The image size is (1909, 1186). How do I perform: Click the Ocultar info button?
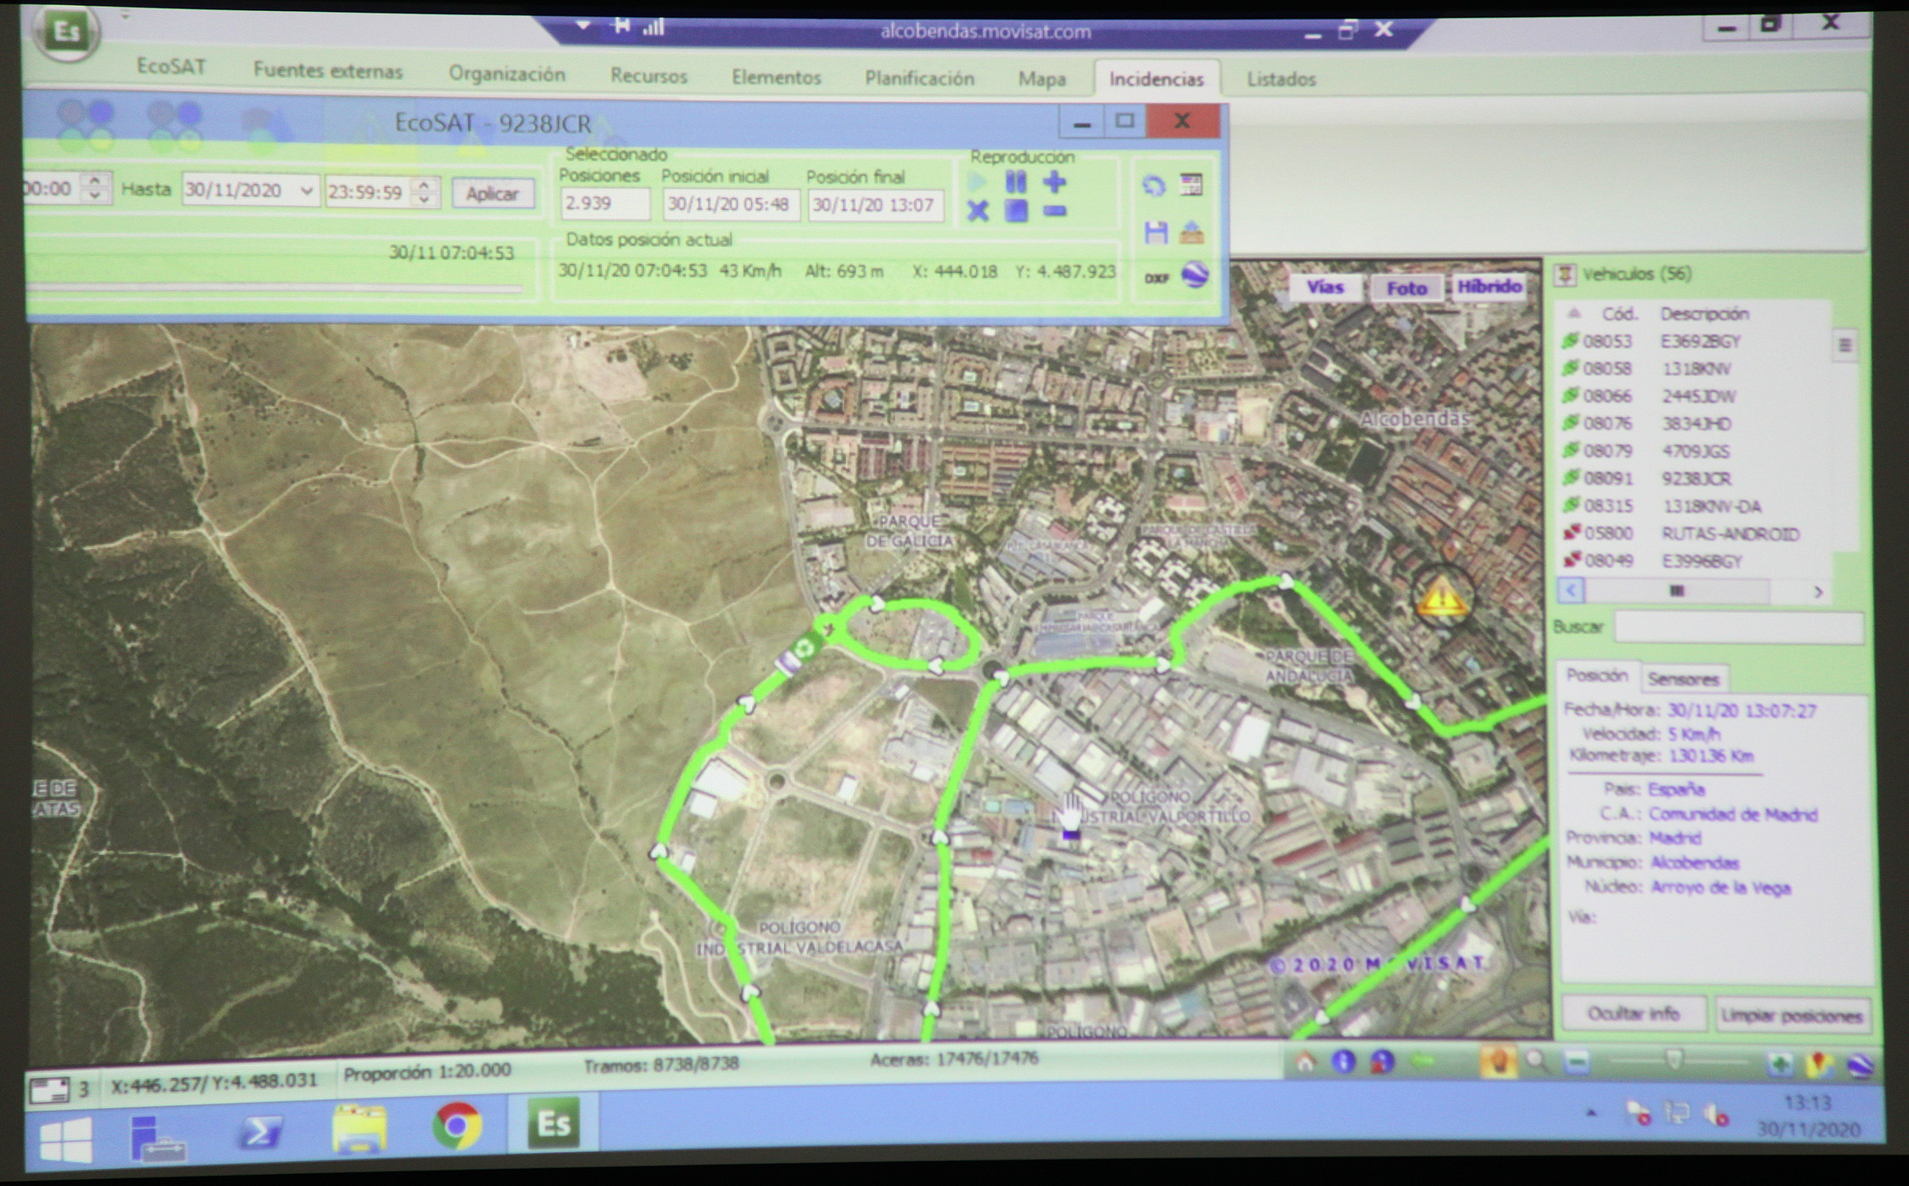pyautogui.click(x=1633, y=1013)
